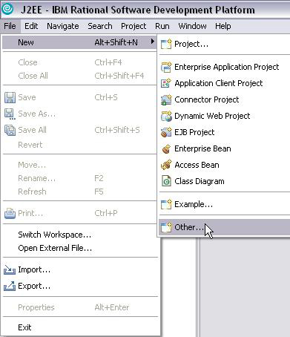
Task: Click the Export icon in File menu
Action: click(x=10, y=287)
